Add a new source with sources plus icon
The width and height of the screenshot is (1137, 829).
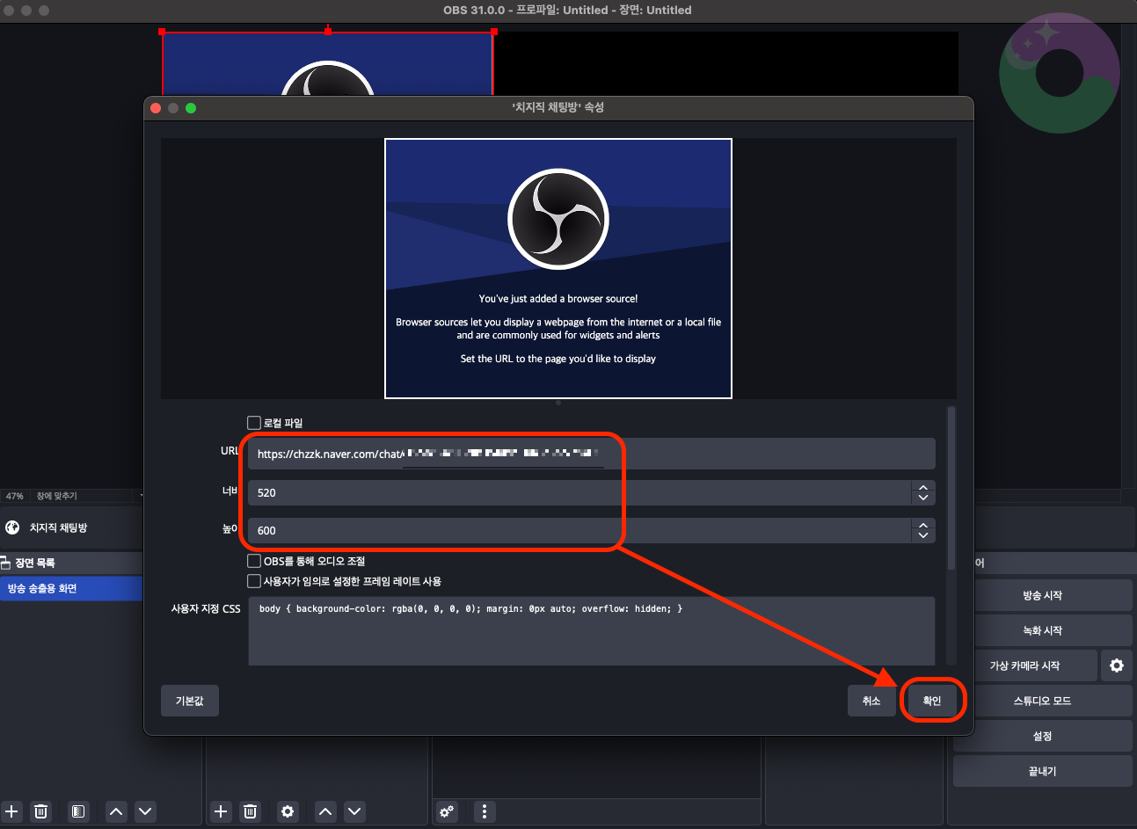pyautogui.click(x=221, y=811)
